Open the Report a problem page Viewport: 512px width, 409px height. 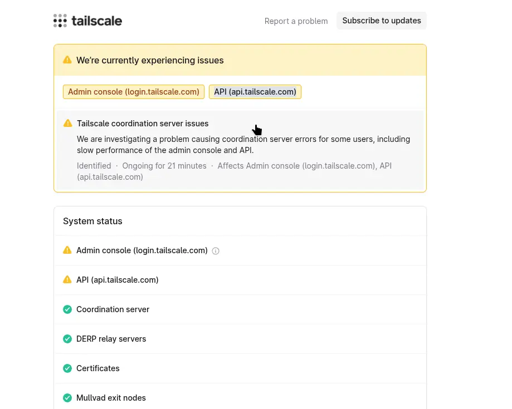tap(296, 21)
